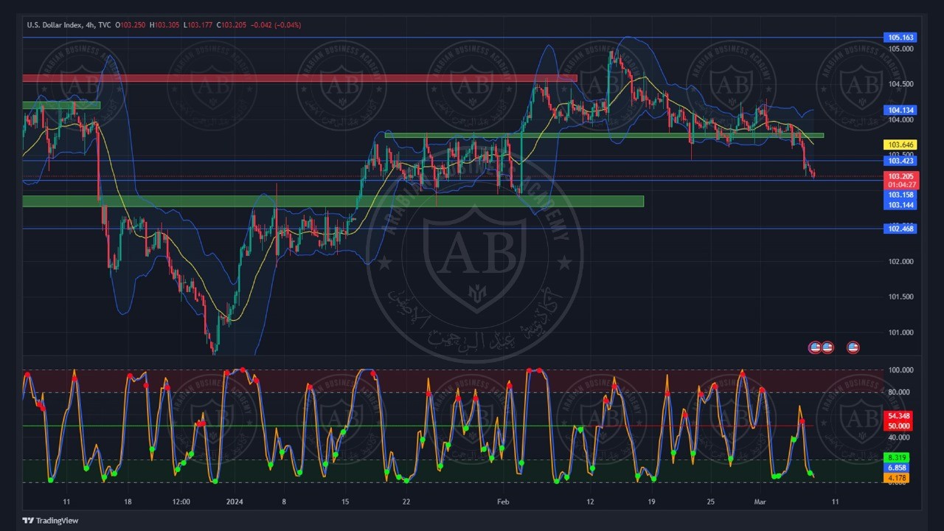Select the blue 6.858 oscillator label
The width and height of the screenshot is (944, 531).
tap(898, 468)
